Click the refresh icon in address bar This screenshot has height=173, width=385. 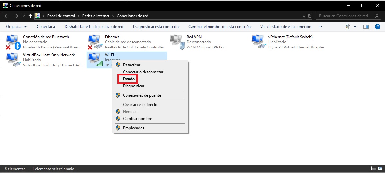pyautogui.click(x=310, y=16)
